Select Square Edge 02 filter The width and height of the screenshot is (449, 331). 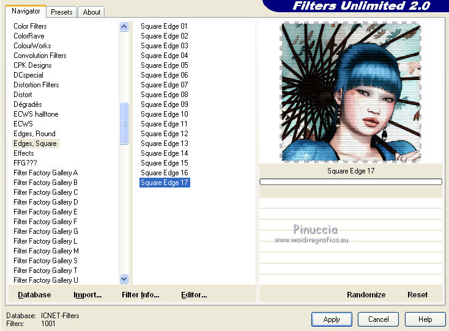coord(165,36)
